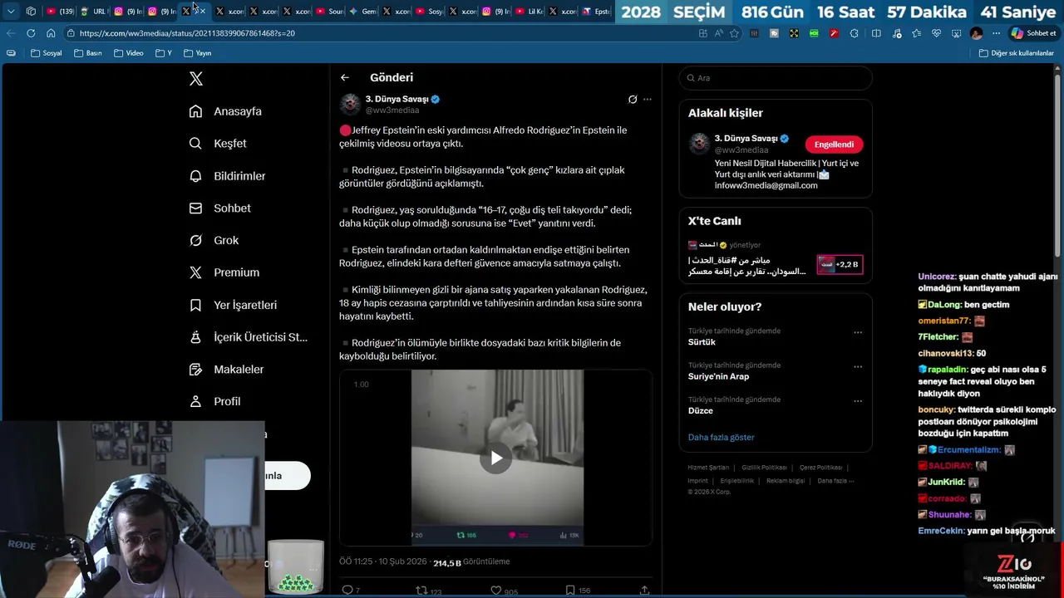Click Daha fazla göster link
This screenshot has height=598, width=1064.
(x=722, y=437)
